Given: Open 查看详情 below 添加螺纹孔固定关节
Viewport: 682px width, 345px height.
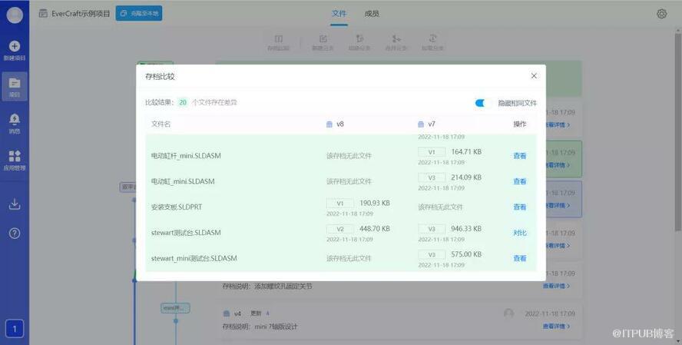Looking at the screenshot, I should 556,286.
